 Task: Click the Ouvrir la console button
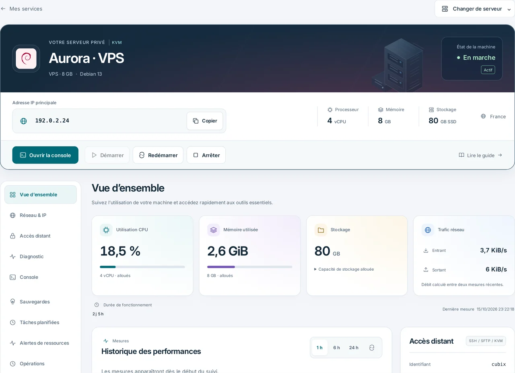point(45,155)
